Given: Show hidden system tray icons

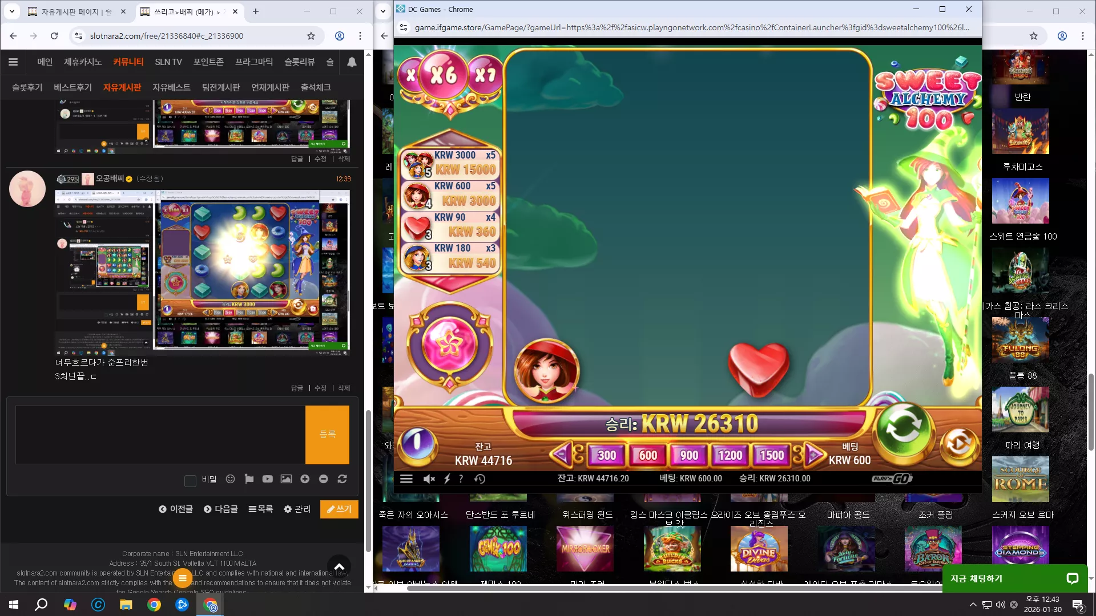Looking at the screenshot, I should click(973, 605).
